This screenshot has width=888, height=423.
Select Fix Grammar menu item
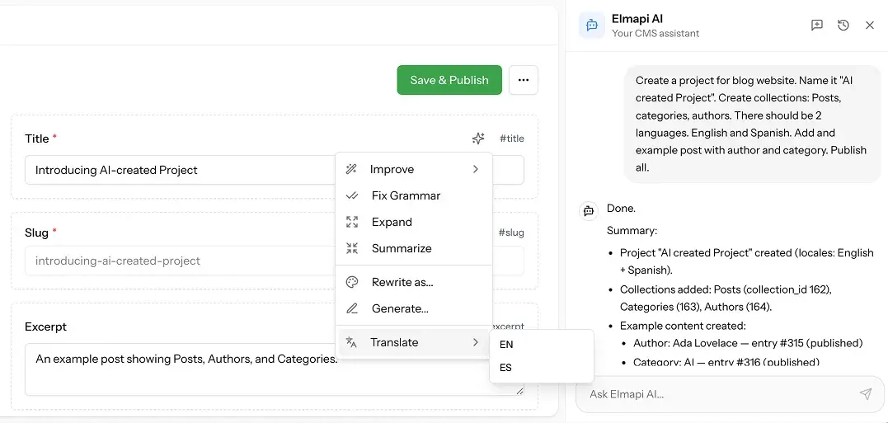(414, 195)
